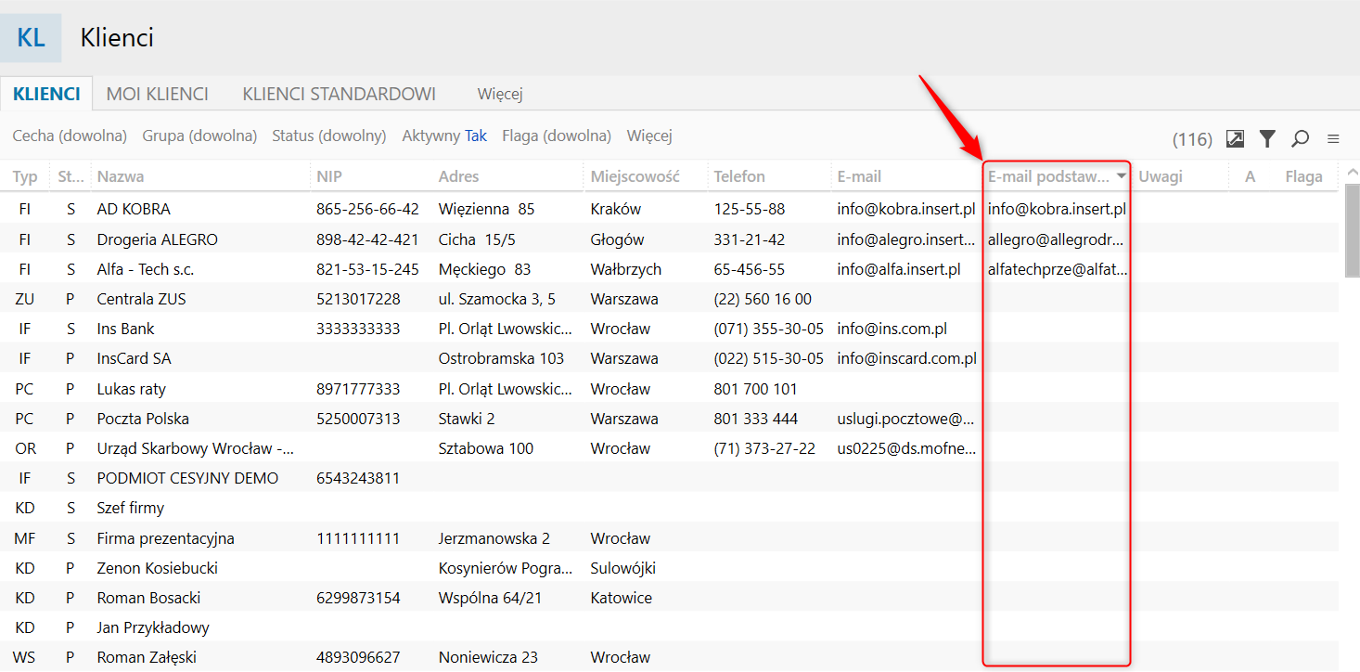The image size is (1360, 672).
Task: Open the export list icon
Action: [x=1235, y=138]
